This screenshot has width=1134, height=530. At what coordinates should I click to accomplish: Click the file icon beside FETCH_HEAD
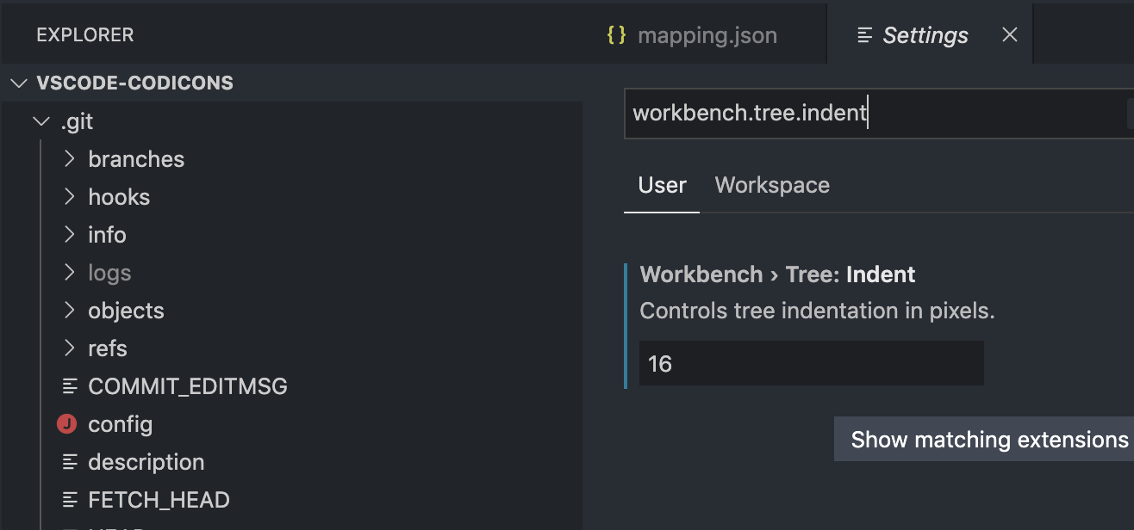(70, 499)
